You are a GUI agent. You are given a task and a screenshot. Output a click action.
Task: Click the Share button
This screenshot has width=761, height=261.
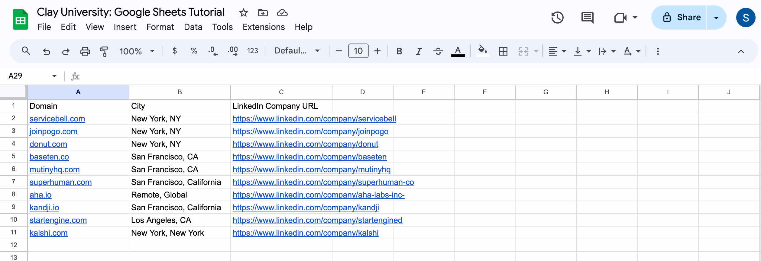679,18
